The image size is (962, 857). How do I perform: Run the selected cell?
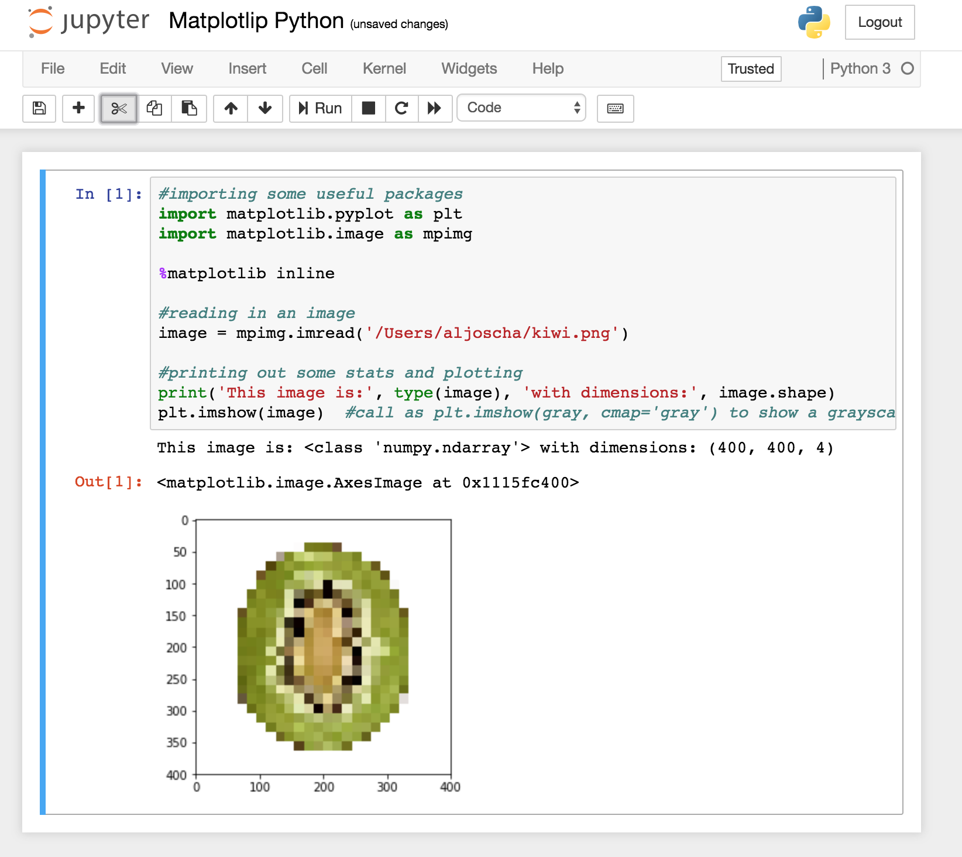coord(321,108)
